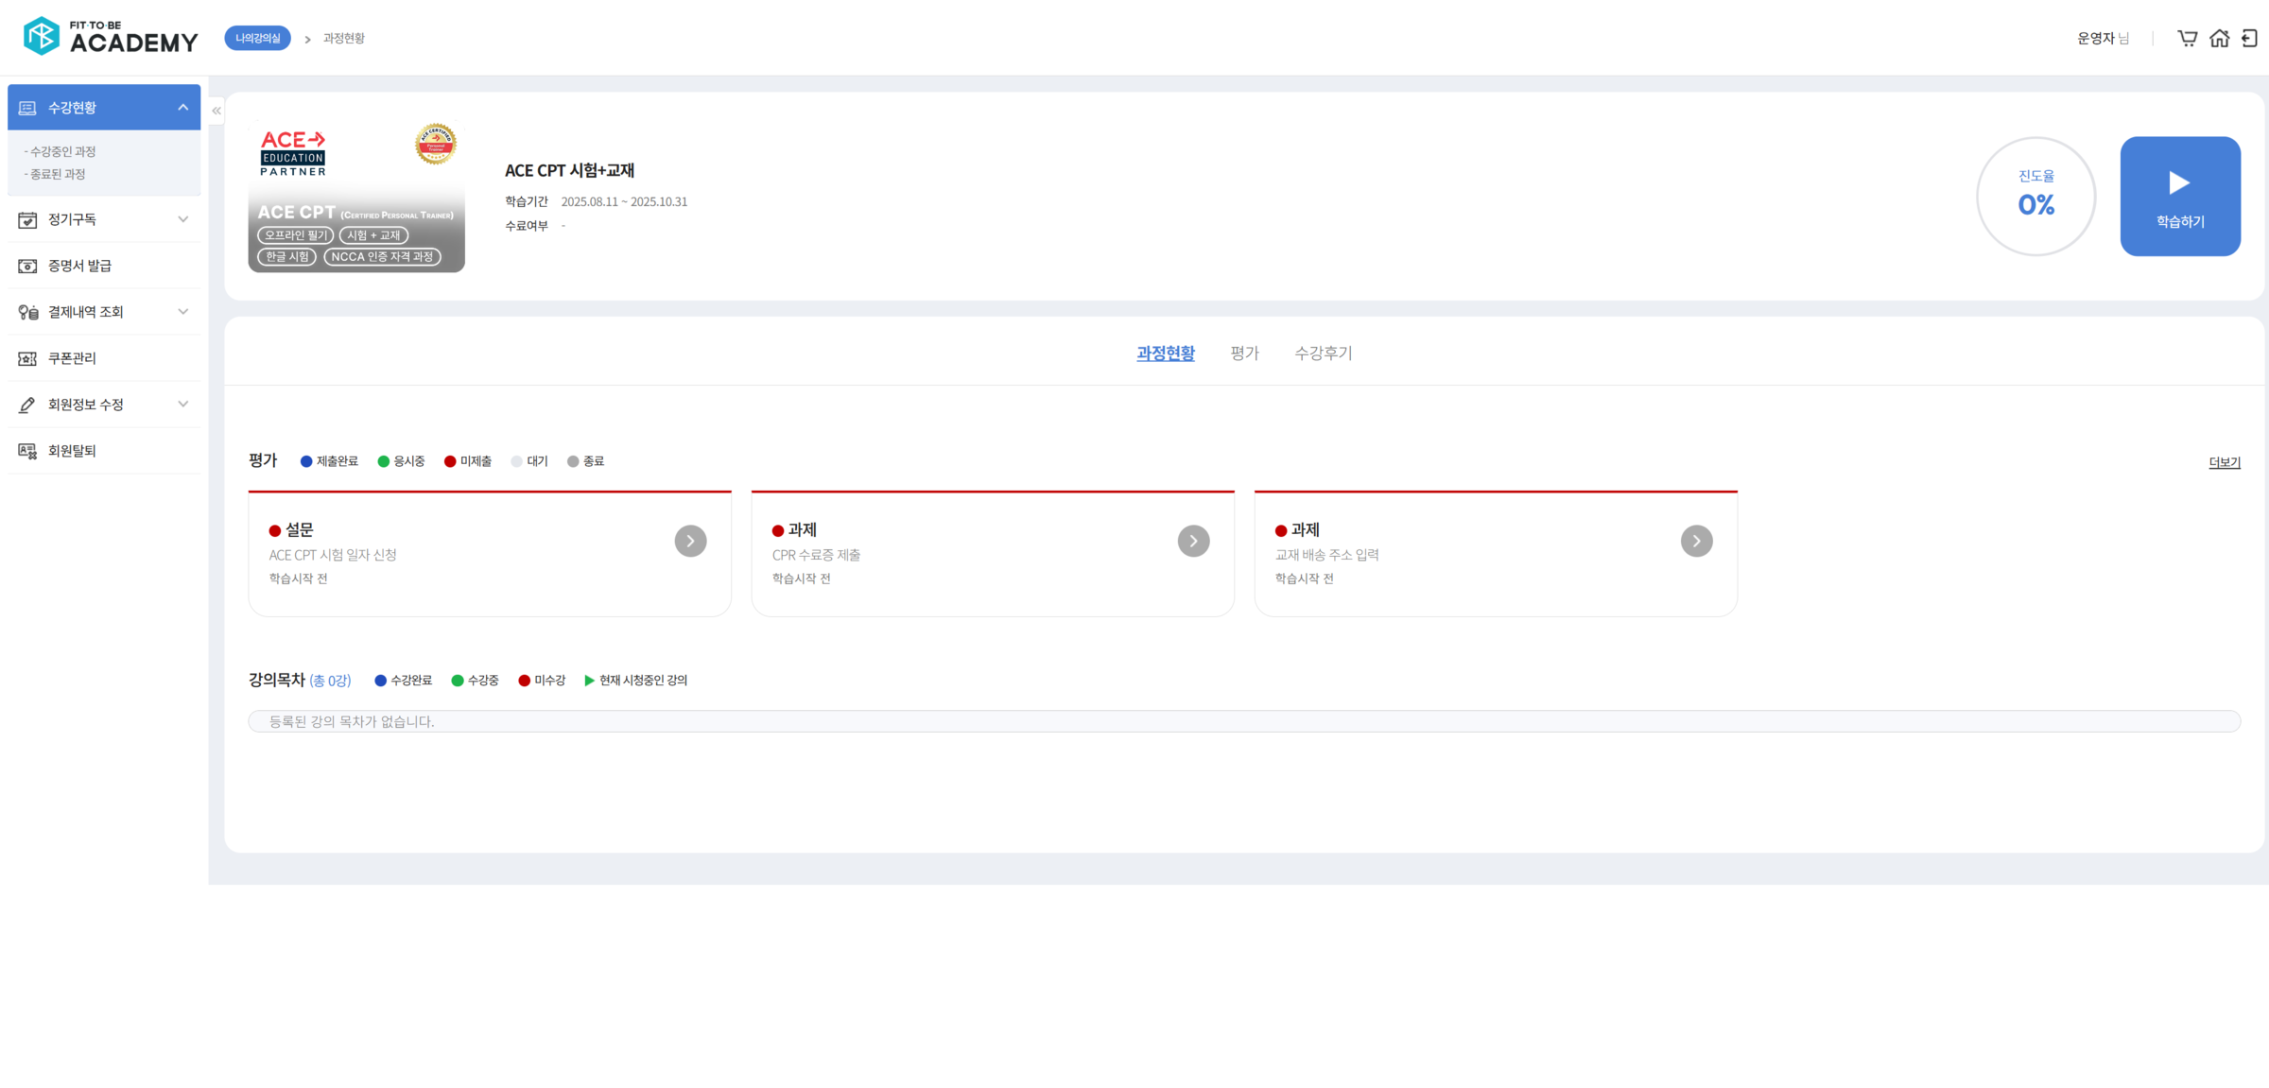Open 쿠폰관리 sidebar item
This screenshot has height=1088, width=2269.
pyautogui.click(x=72, y=358)
